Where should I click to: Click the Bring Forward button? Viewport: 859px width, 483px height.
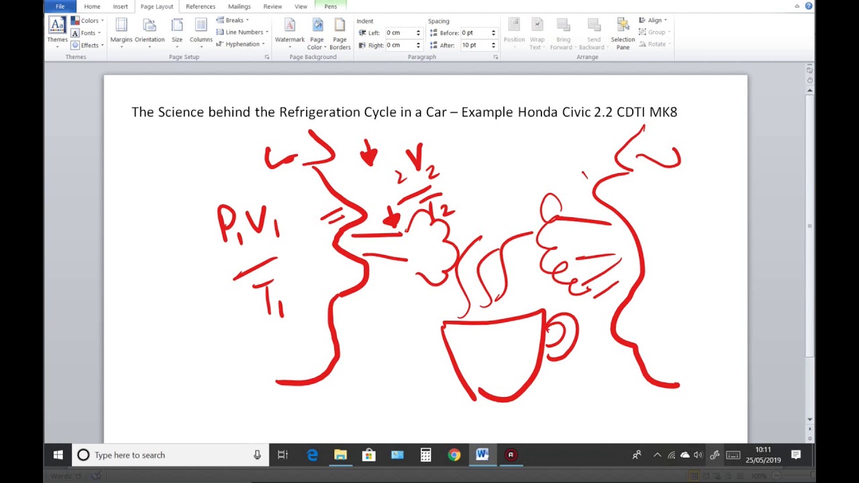564,34
